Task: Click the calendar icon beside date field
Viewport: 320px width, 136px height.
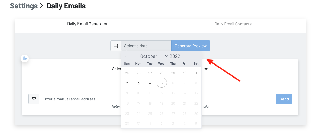Action: coord(116,46)
